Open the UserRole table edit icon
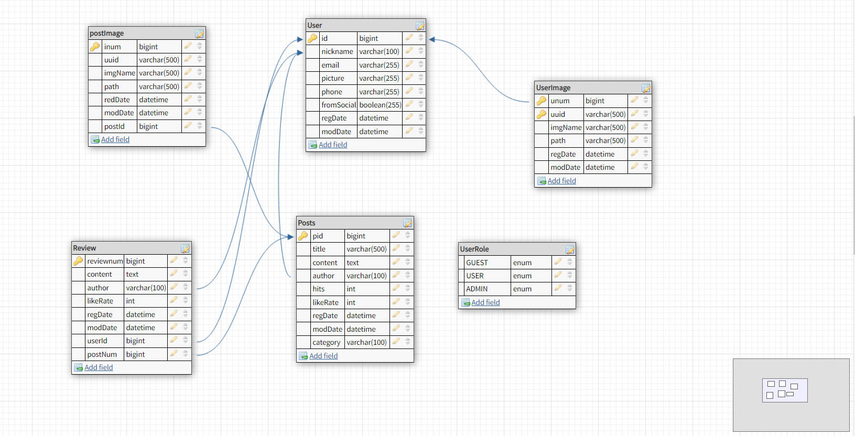The height and width of the screenshot is (436, 855). [x=570, y=249]
